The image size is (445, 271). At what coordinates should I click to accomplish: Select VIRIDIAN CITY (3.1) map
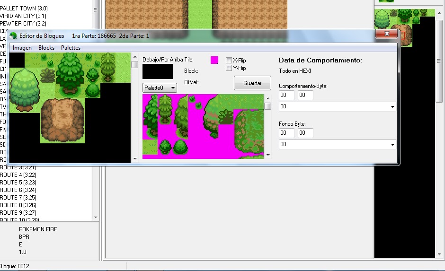[x=23, y=16]
